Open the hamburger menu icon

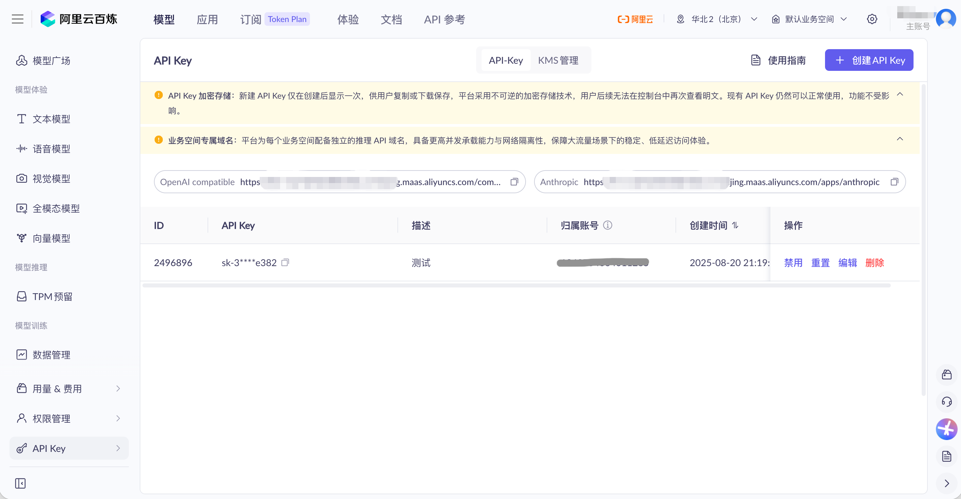pos(18,19)
